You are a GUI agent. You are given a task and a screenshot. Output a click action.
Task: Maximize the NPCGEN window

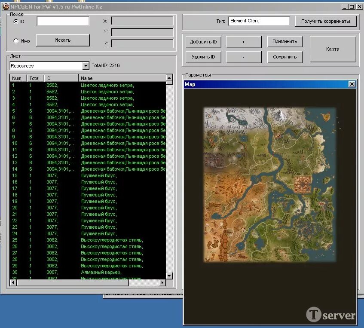(352, 7)
